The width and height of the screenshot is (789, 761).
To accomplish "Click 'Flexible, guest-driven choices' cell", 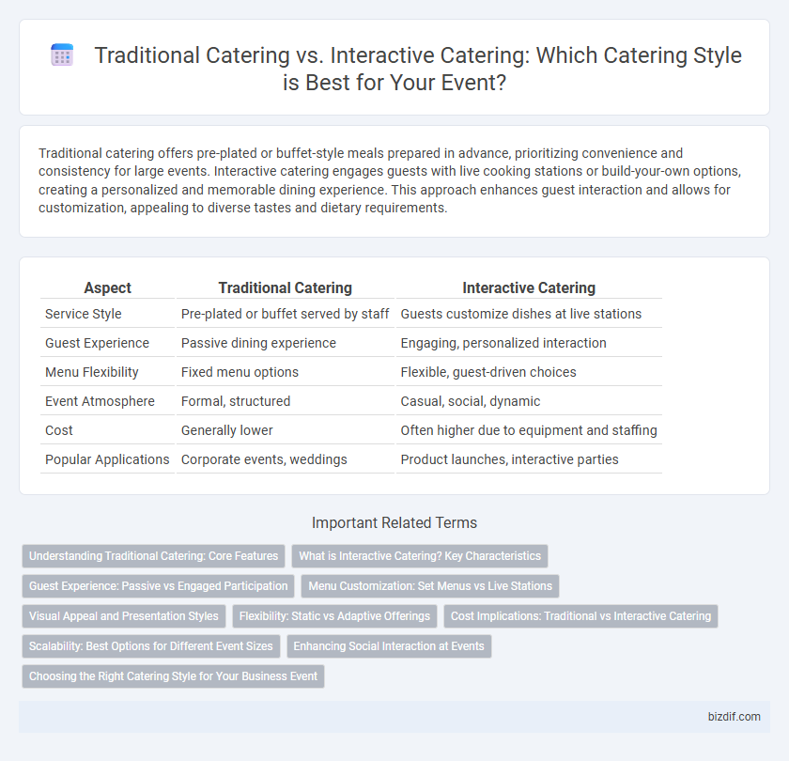I will tap(529, 372).
